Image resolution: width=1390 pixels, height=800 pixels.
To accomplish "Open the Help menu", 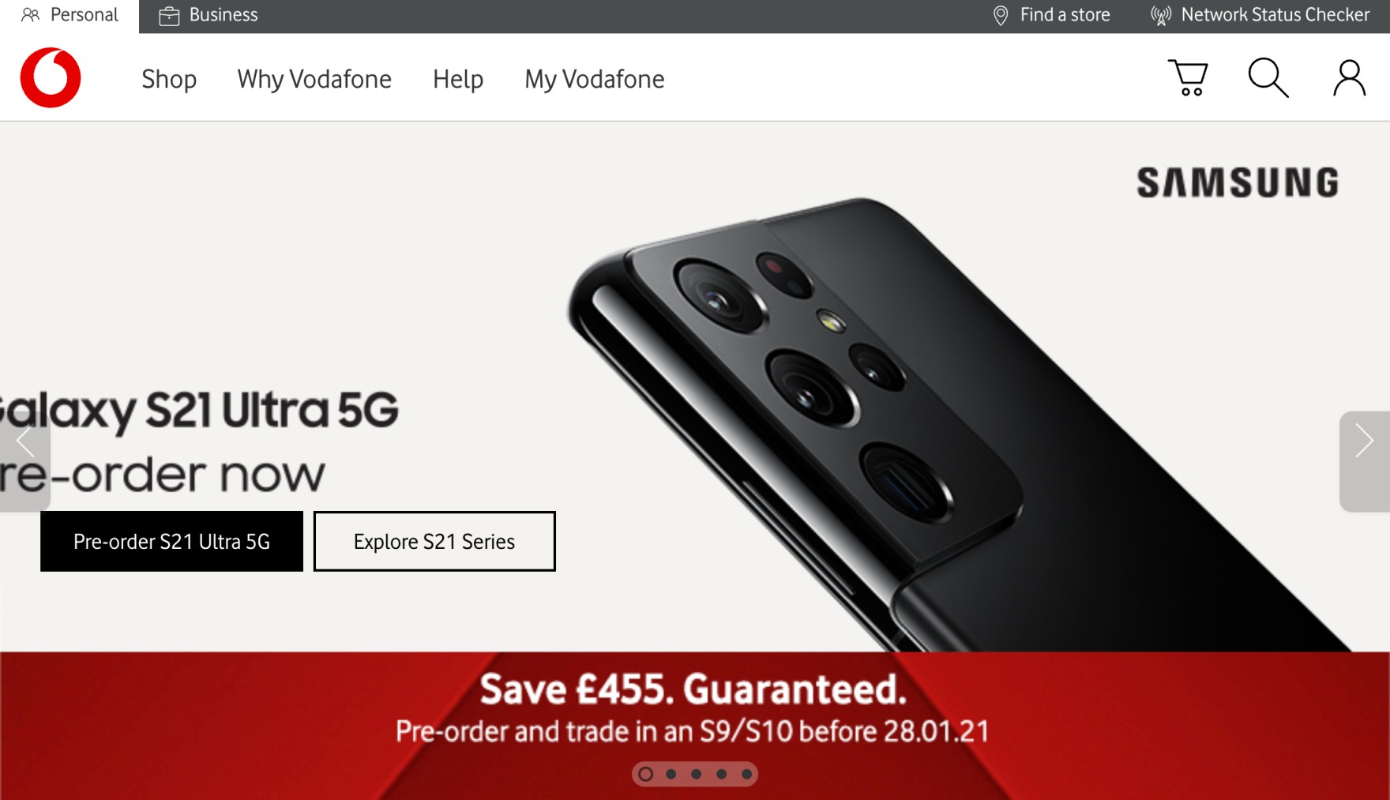I will [458, 79].
